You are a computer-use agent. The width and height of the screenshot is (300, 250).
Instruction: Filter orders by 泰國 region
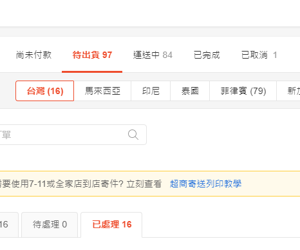[x=190, y=91]
